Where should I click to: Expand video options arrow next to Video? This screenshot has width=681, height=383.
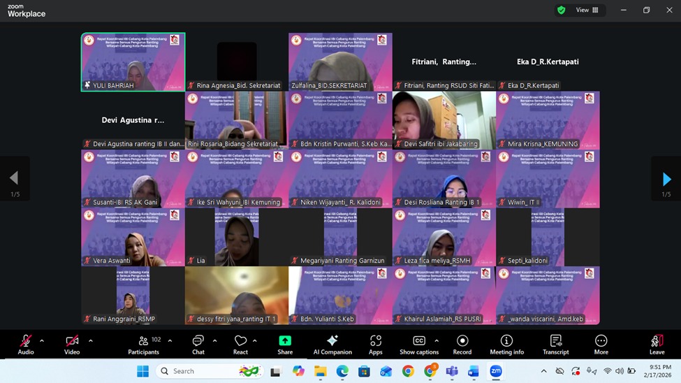pyautogui.click(x=91, y=341)
